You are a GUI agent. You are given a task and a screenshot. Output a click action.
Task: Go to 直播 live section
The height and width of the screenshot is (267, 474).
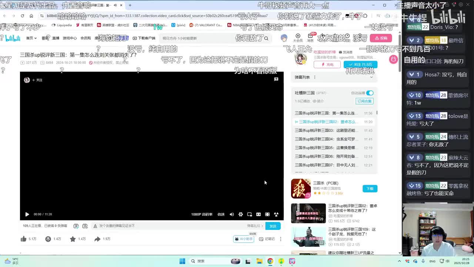click(56, 38)
